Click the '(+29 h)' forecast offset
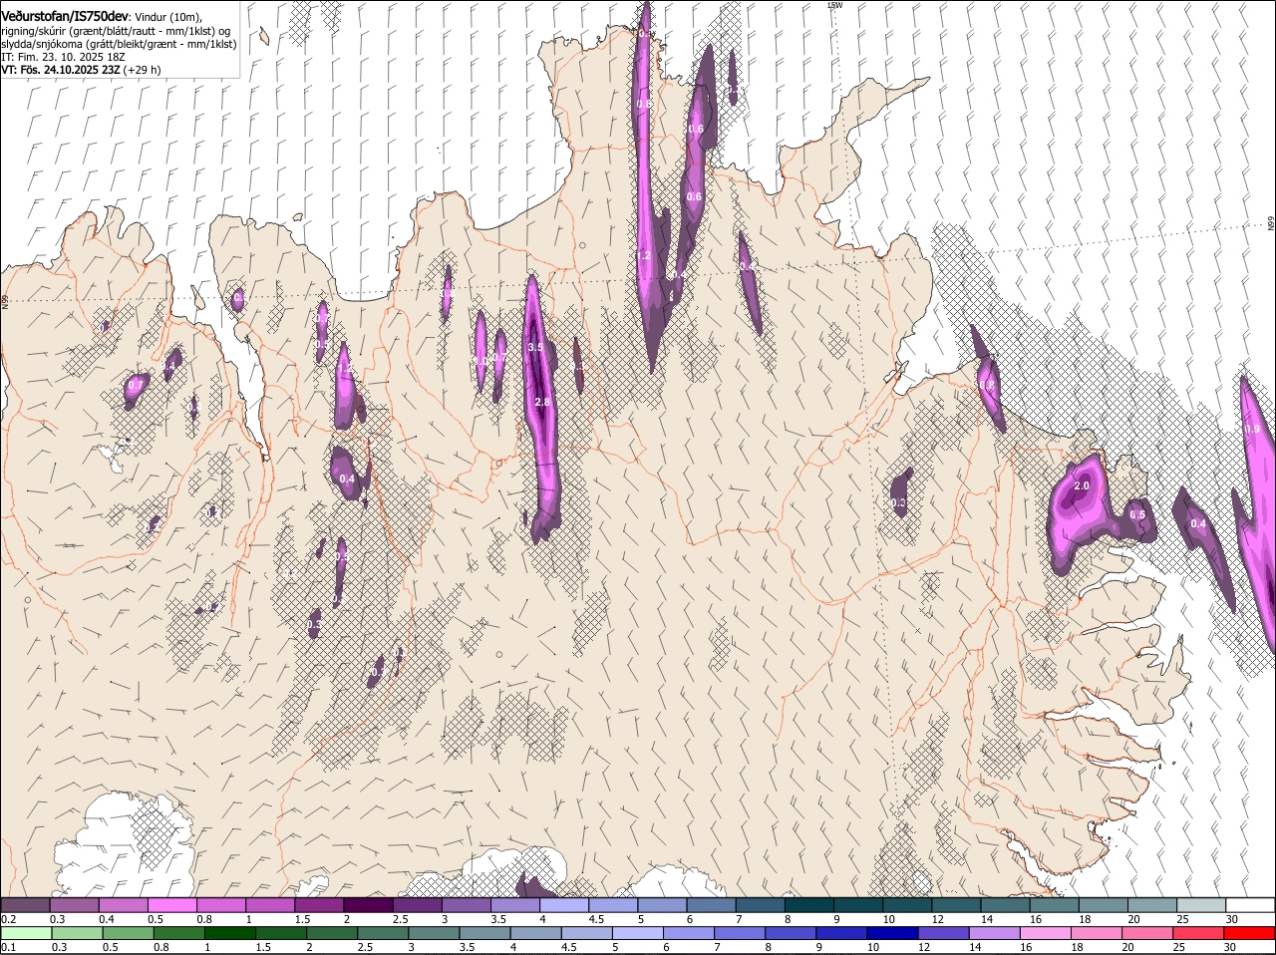 [x=143, y=70]
